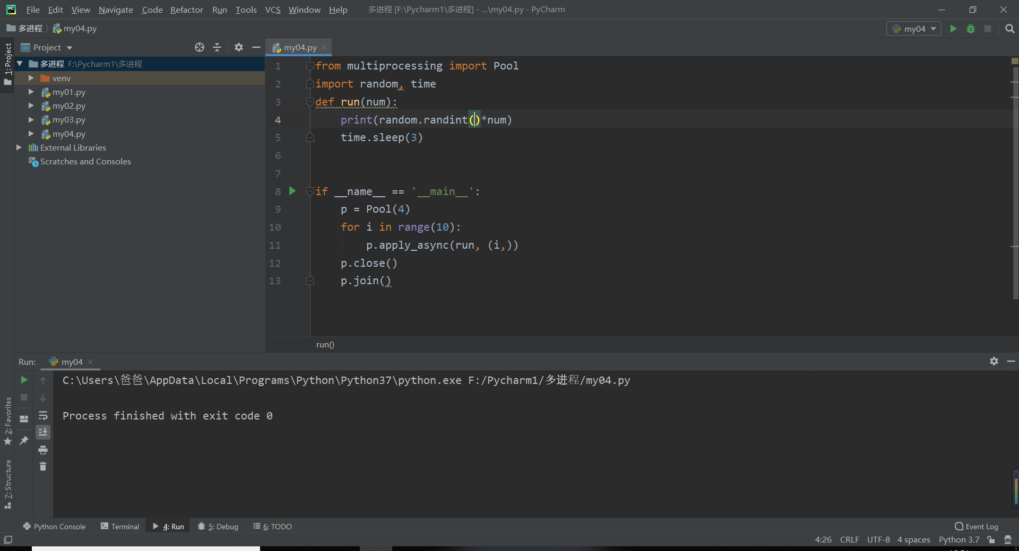Click the CRLF line separator in status bar
This screenshot has height=551, width=1019.
849,540
